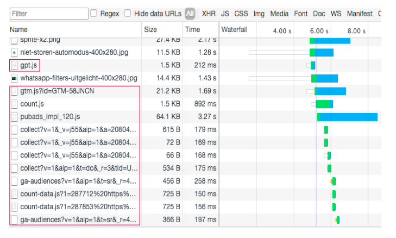The height and width of the screenshot is (238, 396).
Task: Toggle the Hide data URLs checkbox
Action: [x=128, y=13]
